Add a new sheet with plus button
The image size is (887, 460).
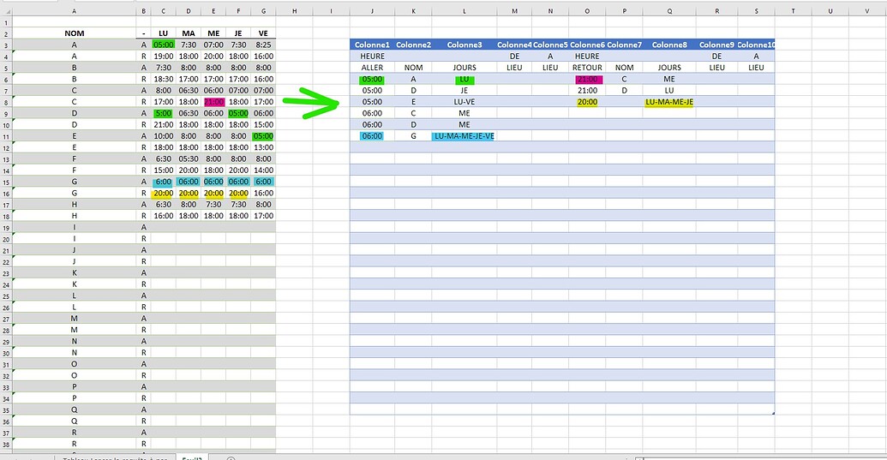[231, 458]
